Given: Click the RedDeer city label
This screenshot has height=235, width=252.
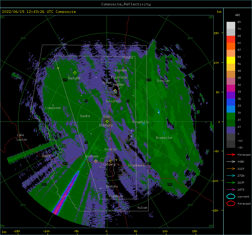Looking at the screenshot, I should coord(119,85).
